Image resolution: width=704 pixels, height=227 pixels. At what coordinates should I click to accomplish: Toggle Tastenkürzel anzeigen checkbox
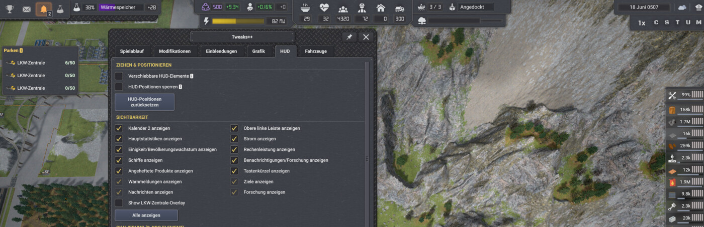[234, 171]
